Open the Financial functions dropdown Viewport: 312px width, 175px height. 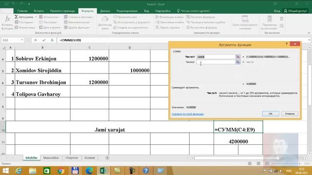click(x=25, y=27)
